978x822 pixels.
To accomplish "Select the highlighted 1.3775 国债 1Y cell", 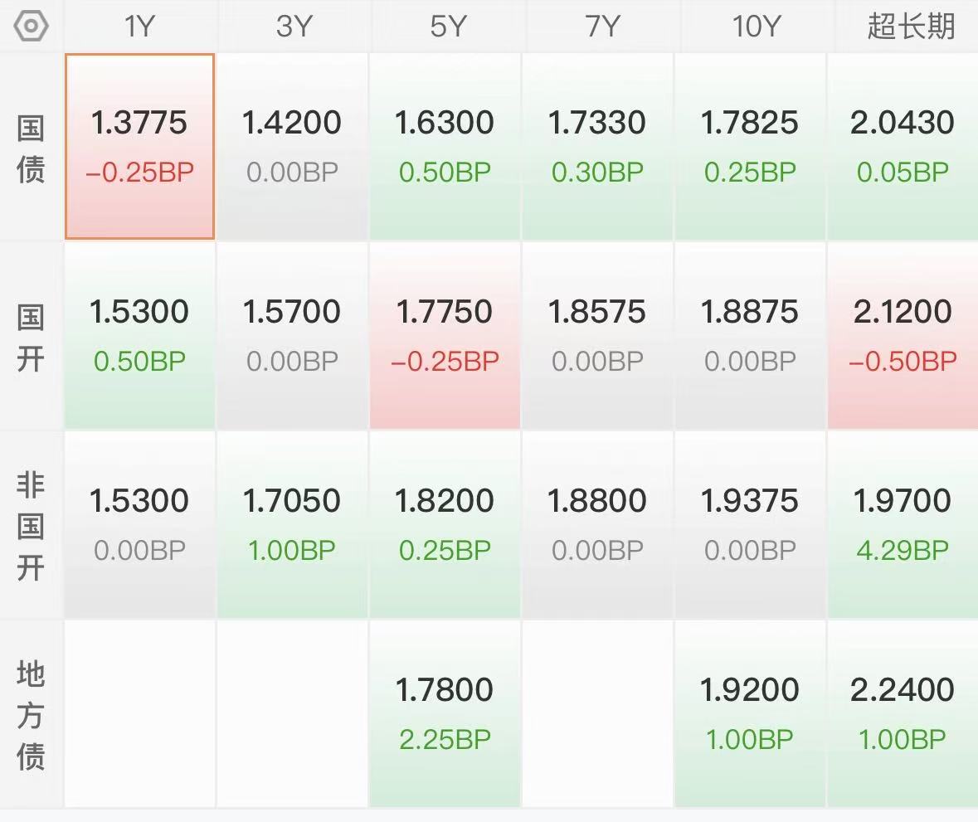I will 139,147.
